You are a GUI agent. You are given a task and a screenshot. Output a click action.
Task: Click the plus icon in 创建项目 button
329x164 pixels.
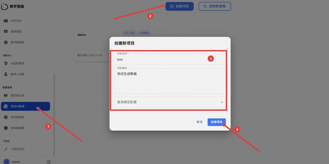coord(172,6)
